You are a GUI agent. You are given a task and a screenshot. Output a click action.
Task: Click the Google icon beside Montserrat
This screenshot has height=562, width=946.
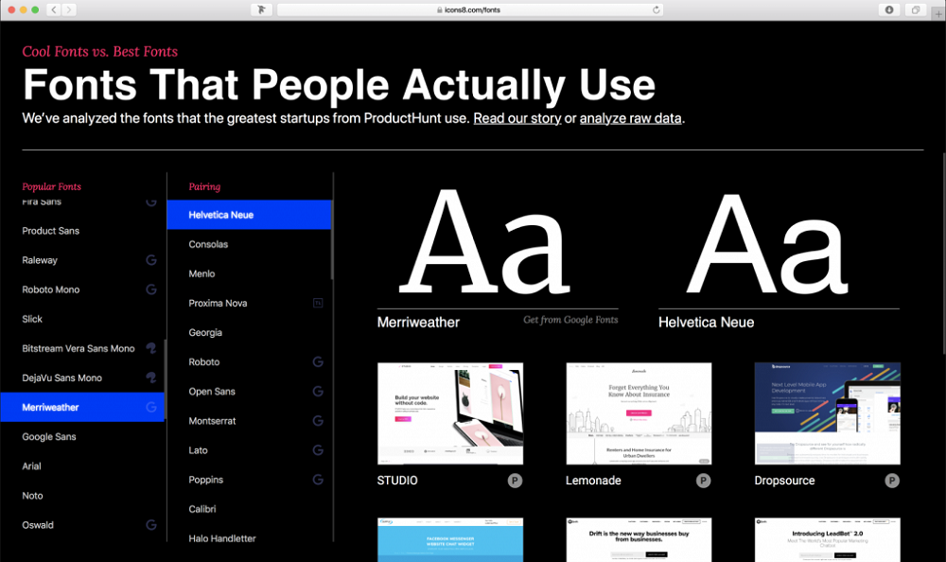tap(318, 421)
